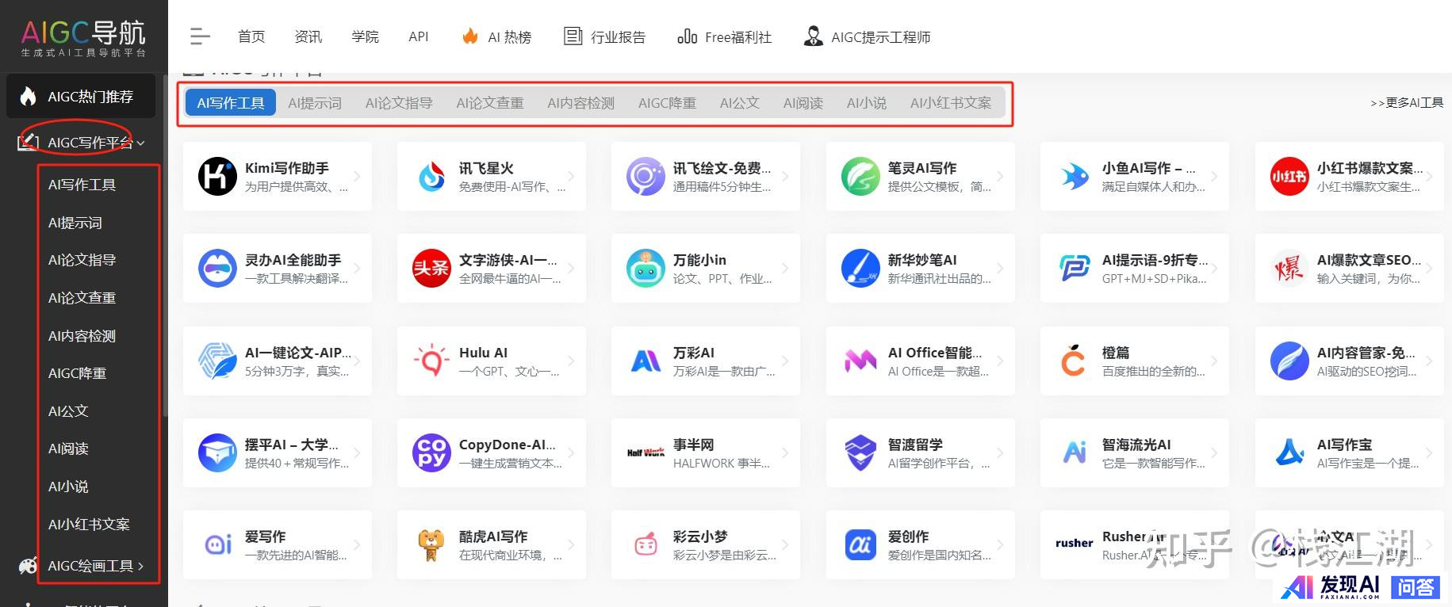Select AI写作工具 in the sidebar
Image resolution: width=1452 pixels, height=607 pixels.
[82, 185]
